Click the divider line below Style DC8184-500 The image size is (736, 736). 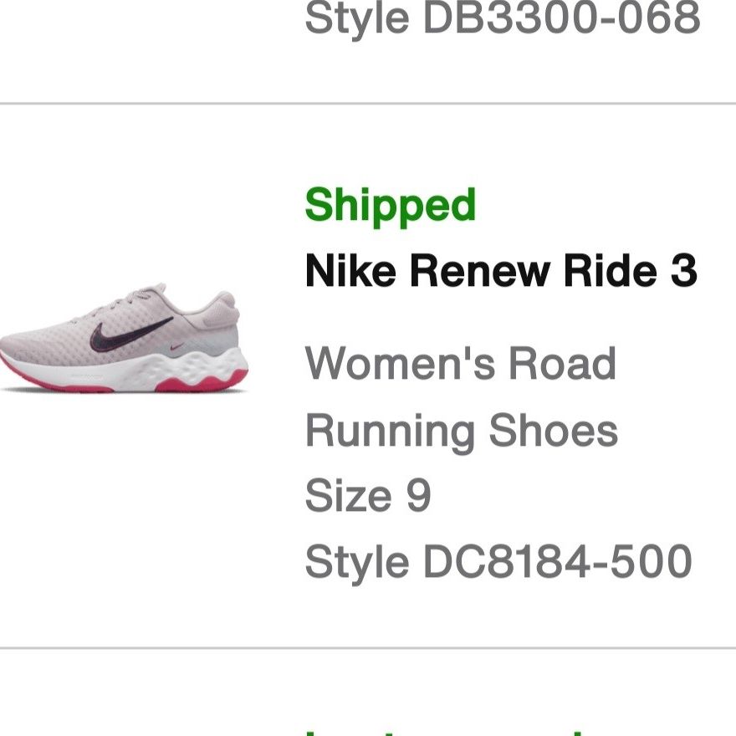(368, 647)
